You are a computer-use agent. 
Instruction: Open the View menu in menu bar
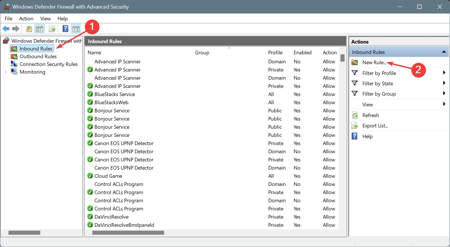[46, 19]
